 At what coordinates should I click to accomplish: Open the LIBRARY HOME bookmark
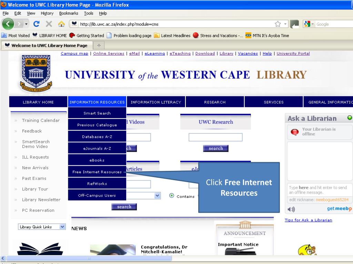pyautogui.click(x=50, y=35)
